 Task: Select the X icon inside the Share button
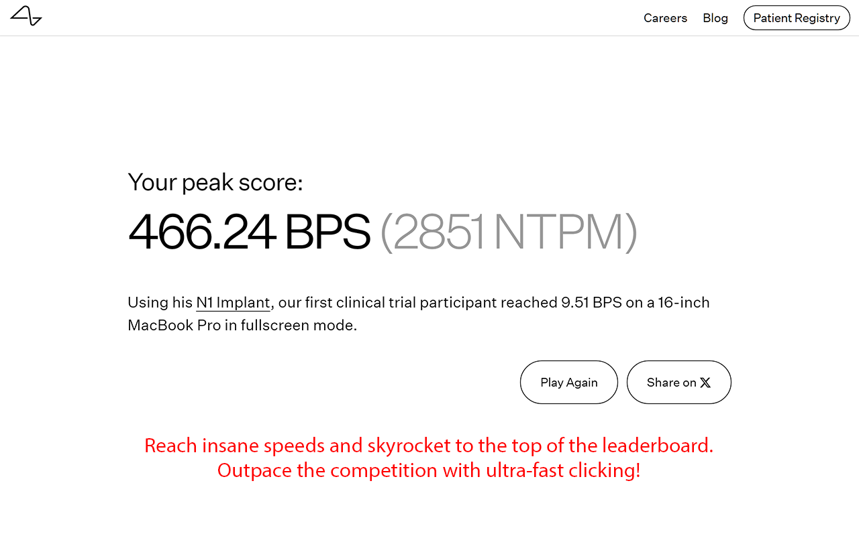705,382
